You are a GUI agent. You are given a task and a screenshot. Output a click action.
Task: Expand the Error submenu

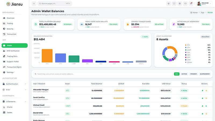[15, 90]
